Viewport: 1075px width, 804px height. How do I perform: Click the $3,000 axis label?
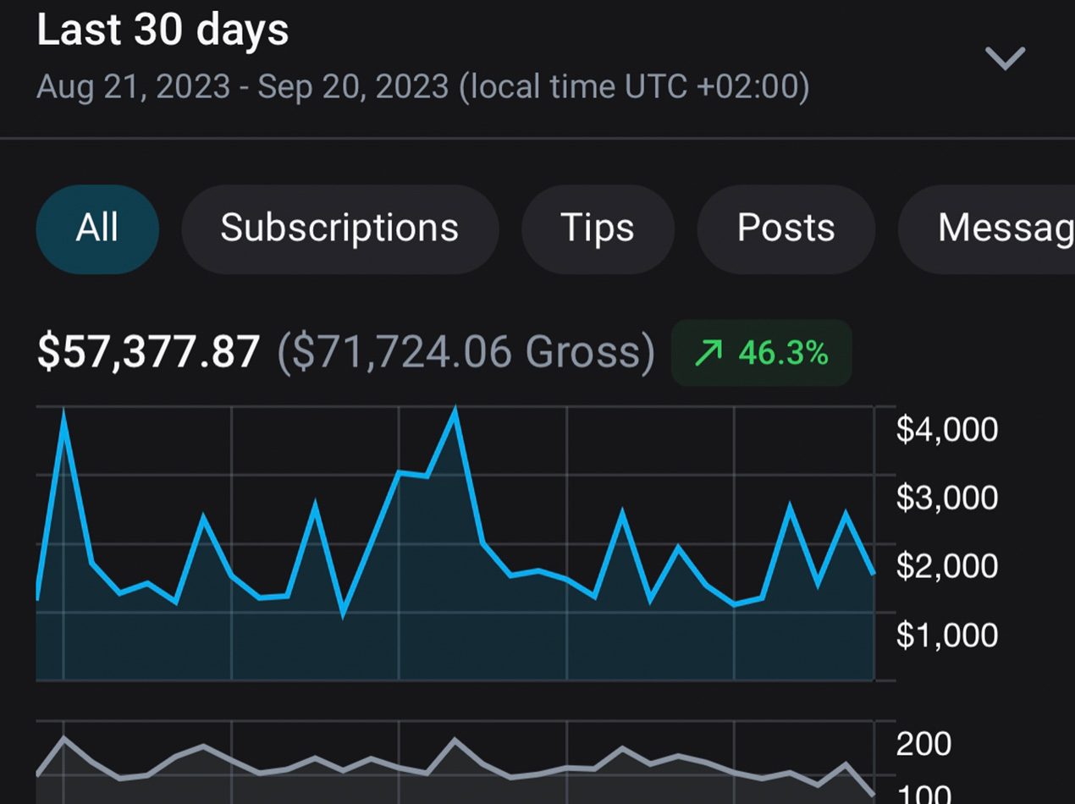[947, 498]
